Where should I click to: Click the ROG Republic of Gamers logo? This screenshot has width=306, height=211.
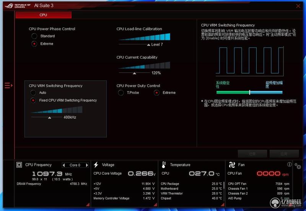coord(18,6)
